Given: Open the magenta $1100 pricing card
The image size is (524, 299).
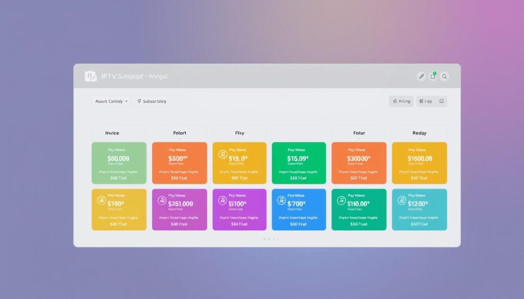Looking at the screenshot, I should coord(239,210).
